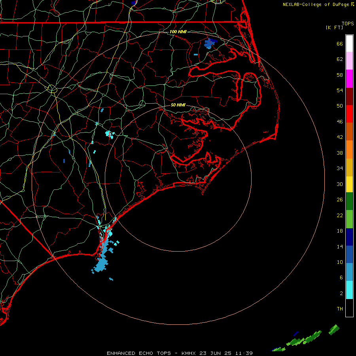This screenshot has height=356, width=356.
Task: Pick the cyan 2 K FT legend swatch
Action: pyautogui.click(x=349, y=290)
